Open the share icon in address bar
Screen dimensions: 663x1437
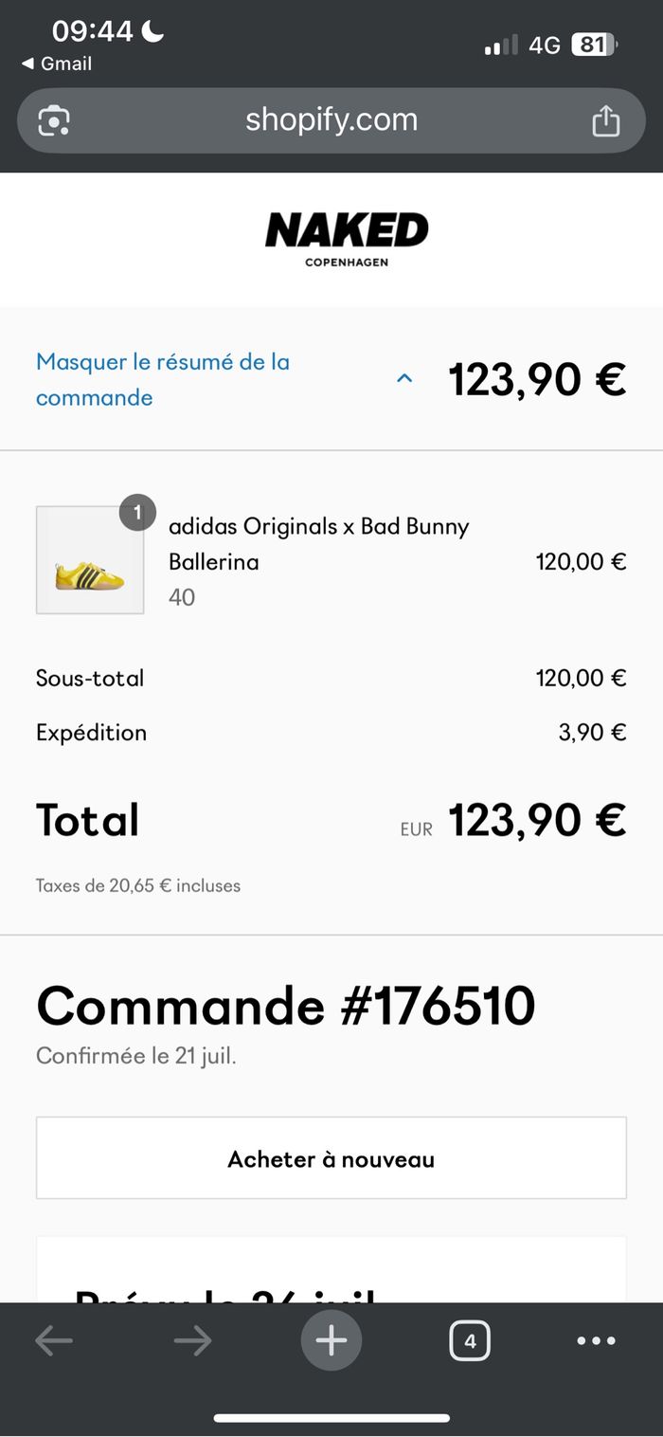605,120
